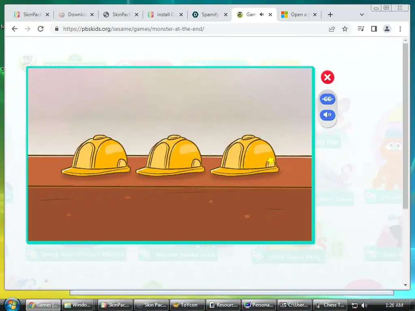Close the third tab titled SkinPack

137,15
